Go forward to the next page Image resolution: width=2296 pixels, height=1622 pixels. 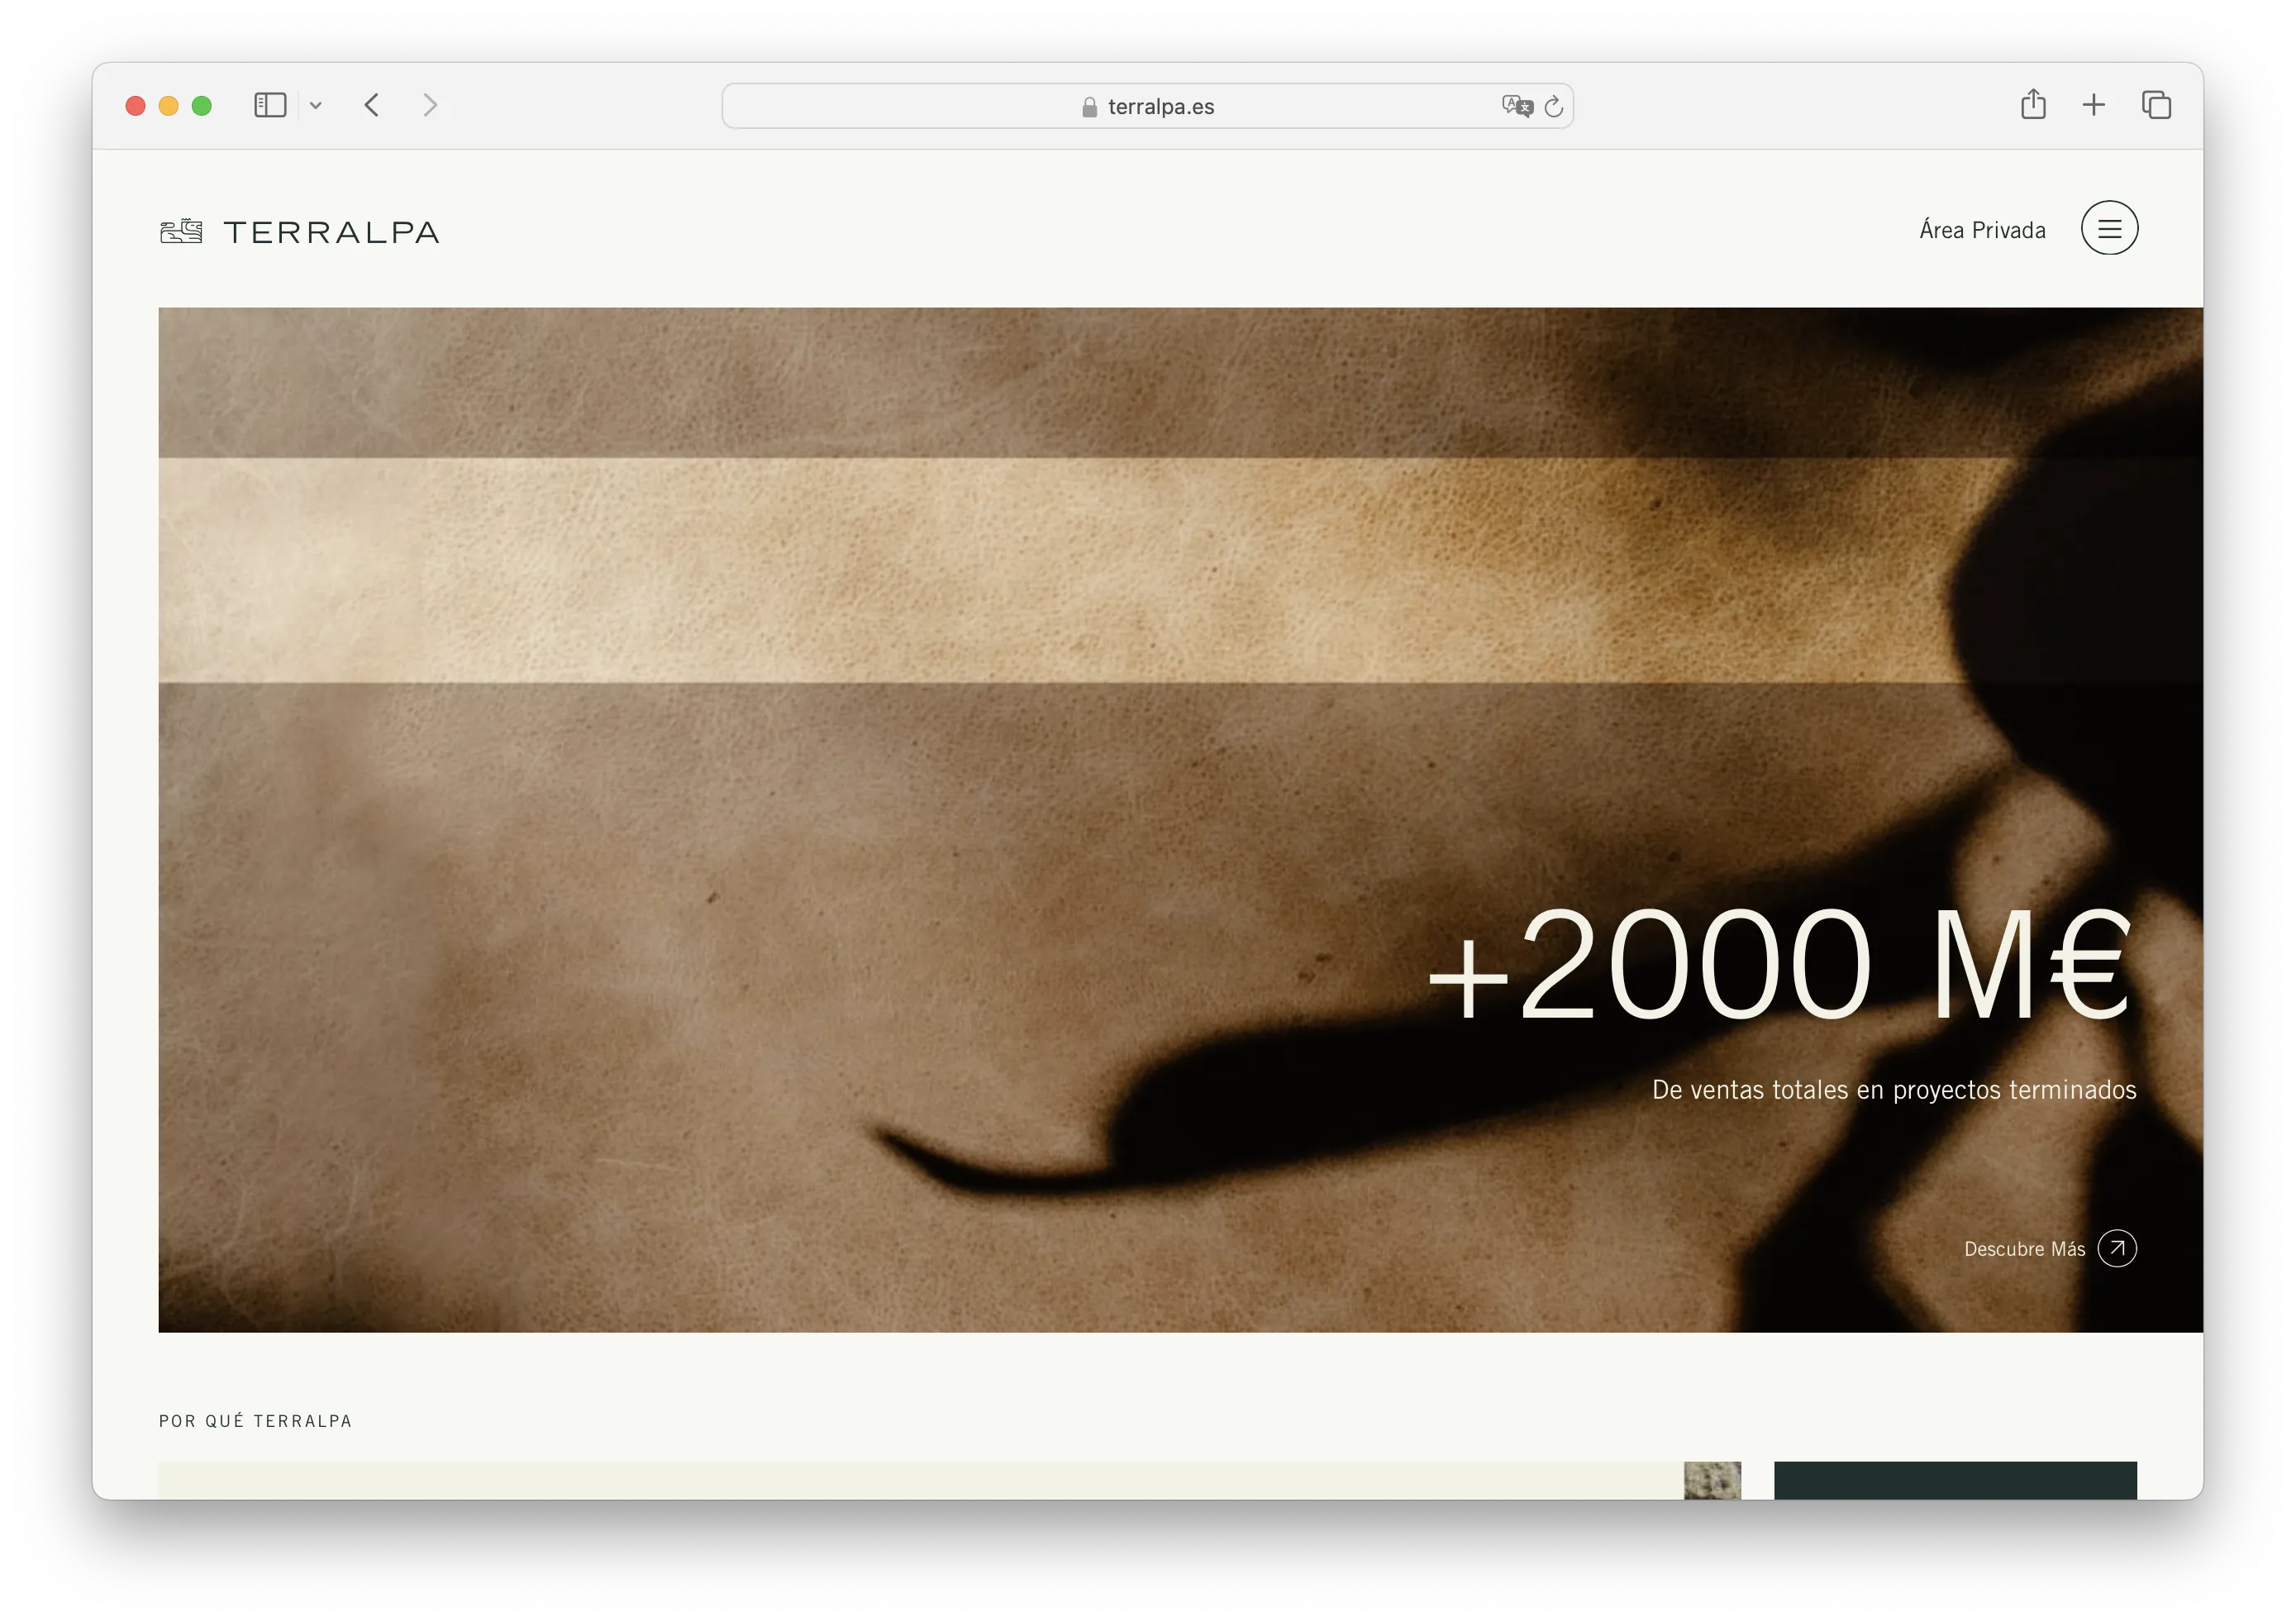tap(430, 105)
